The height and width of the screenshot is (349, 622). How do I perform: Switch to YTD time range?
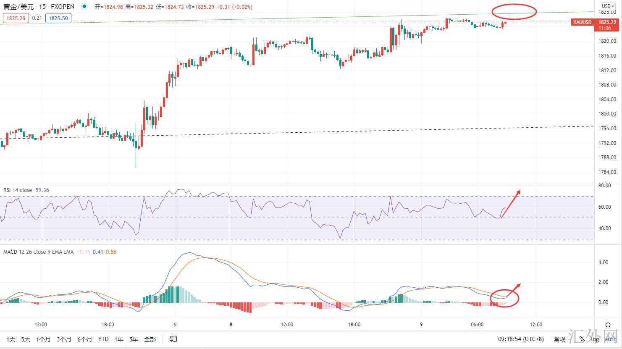[x=103, y=339]
